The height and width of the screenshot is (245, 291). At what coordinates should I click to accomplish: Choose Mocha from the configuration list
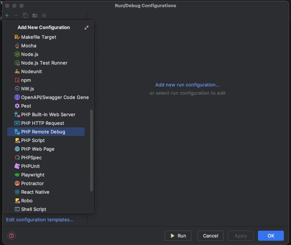(x=46, y=46)
